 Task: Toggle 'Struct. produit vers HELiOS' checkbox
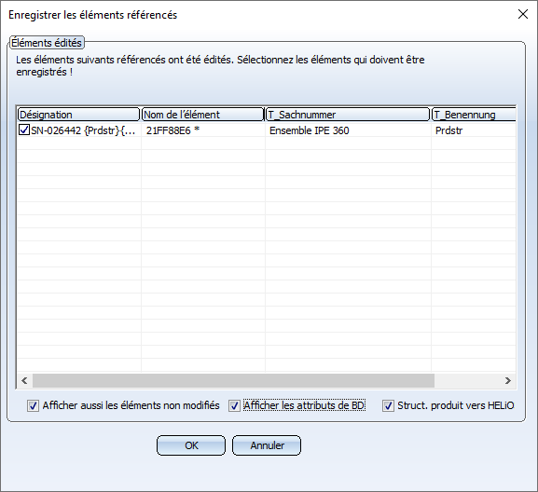pos(388,406)
